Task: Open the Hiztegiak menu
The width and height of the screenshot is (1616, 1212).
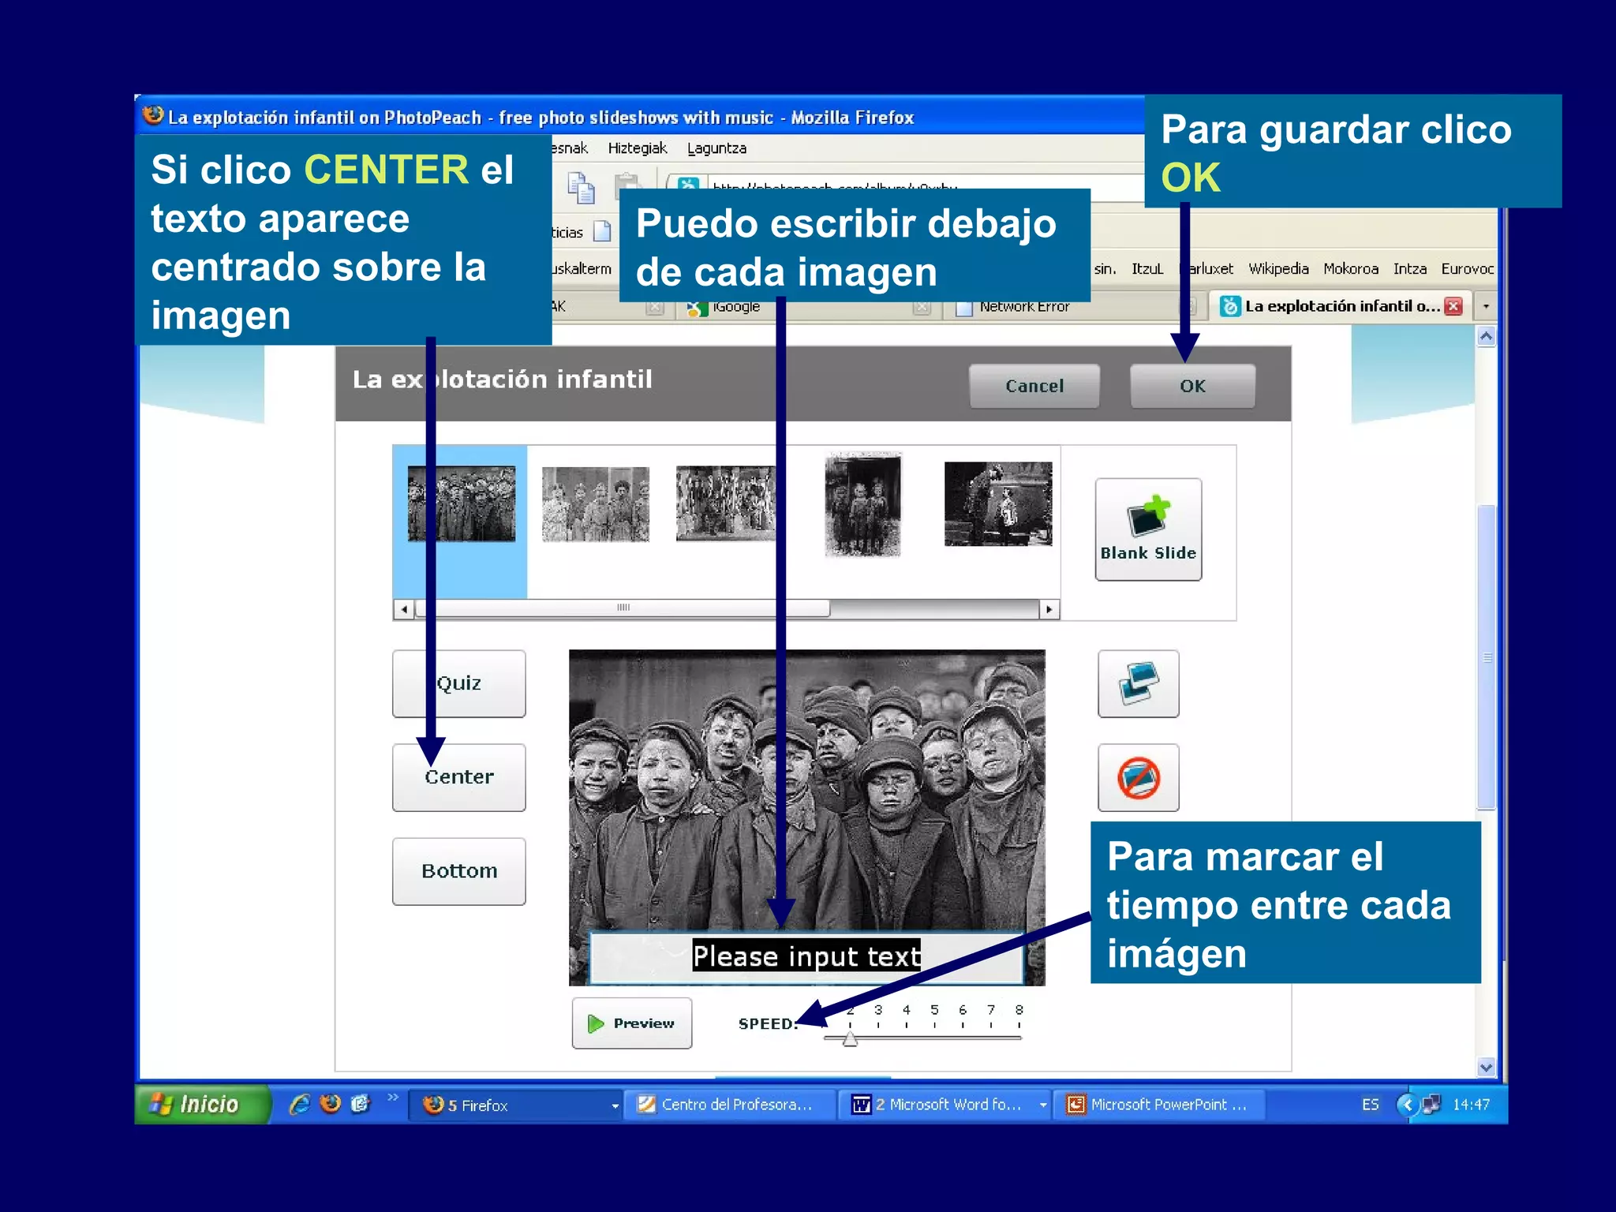Action: [x=637, y=148]
